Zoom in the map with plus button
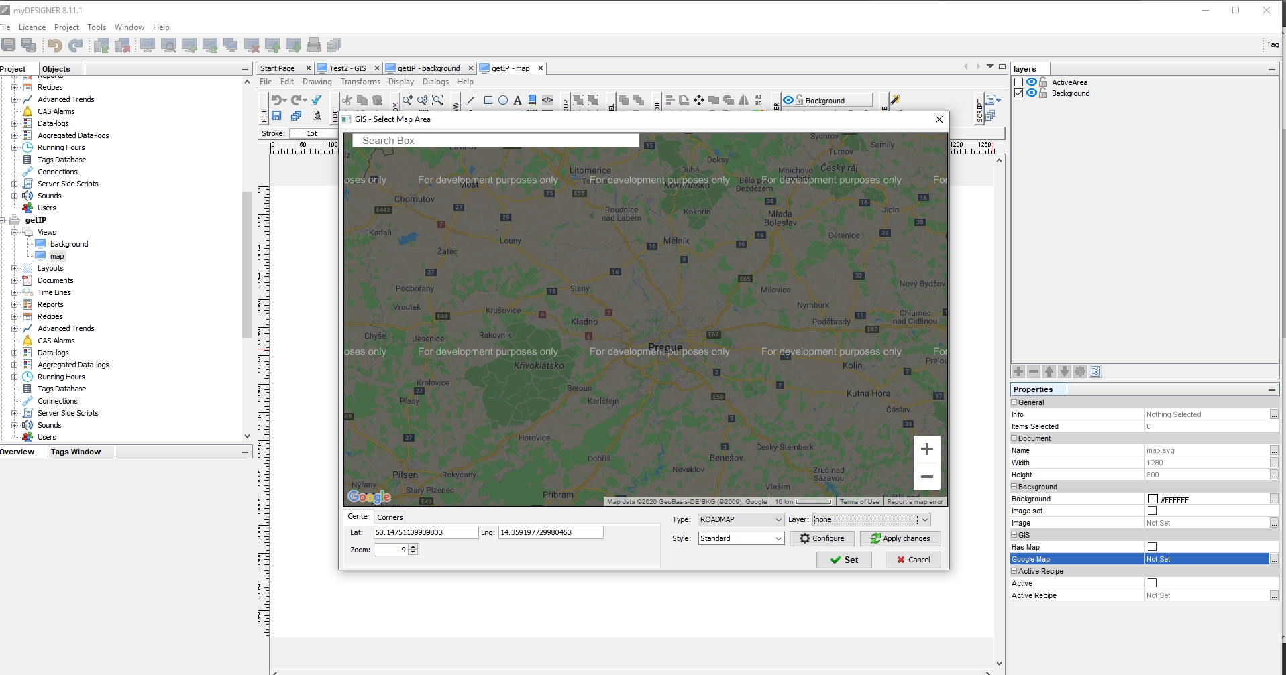The height and width of the screenshot is (675, 1286). point(926,449)
